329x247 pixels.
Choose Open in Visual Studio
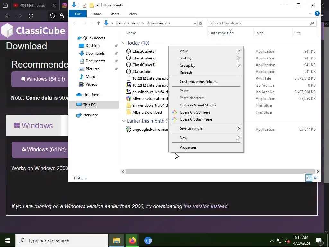[x=206, y=105]
